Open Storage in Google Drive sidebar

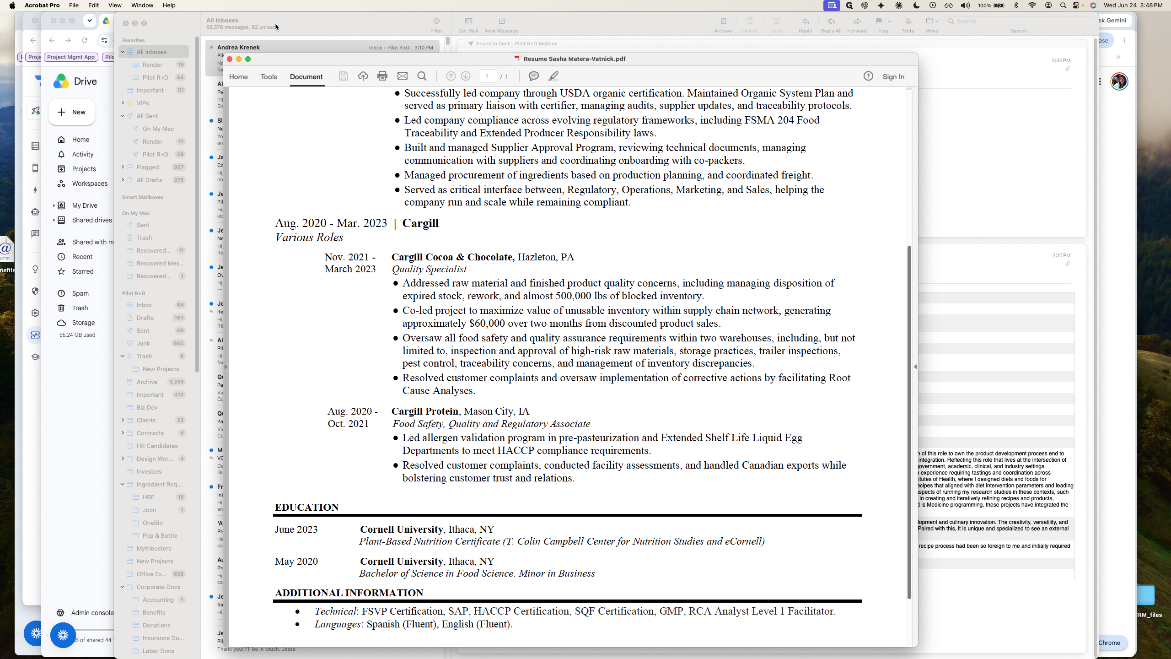tap(83, 323)
